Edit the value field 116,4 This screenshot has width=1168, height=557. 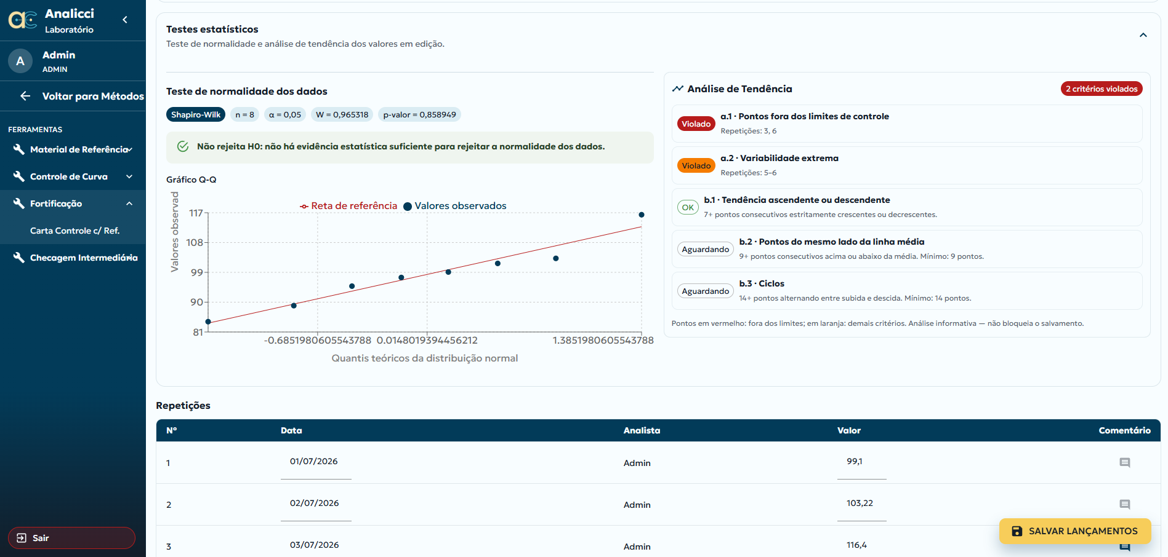coord(861,545)
